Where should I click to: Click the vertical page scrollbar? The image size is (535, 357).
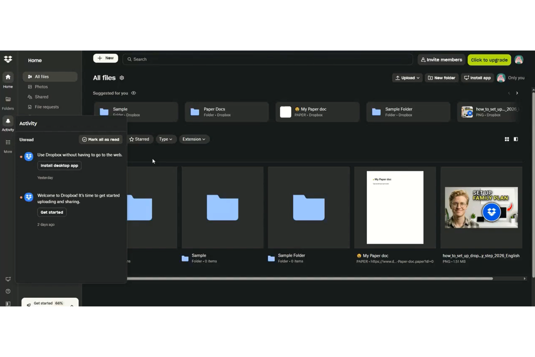533,184
